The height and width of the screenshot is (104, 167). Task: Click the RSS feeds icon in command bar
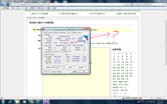pos(18,8)
